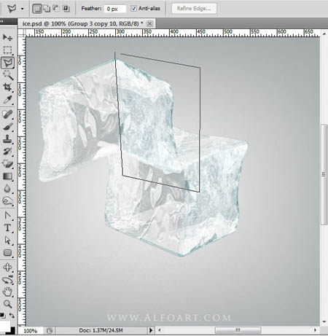This screenshot has height=336, width=328.
Task: Select the Gradient tool
Action: tap(7, 176)
